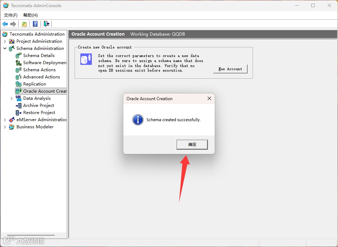Click the Restore Project icon

tap(19, 113)
